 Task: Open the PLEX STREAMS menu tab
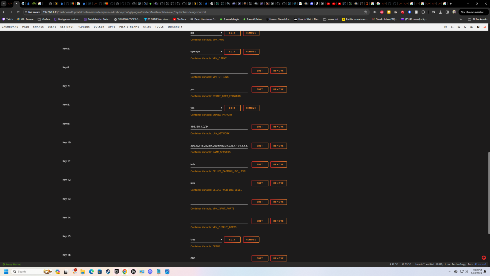[129, 27]
